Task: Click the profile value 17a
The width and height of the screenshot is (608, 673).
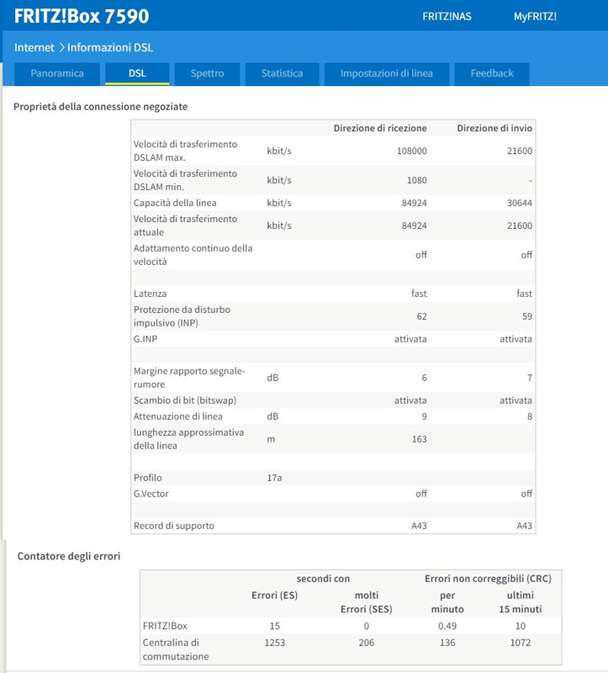Action: click(274, 478)
